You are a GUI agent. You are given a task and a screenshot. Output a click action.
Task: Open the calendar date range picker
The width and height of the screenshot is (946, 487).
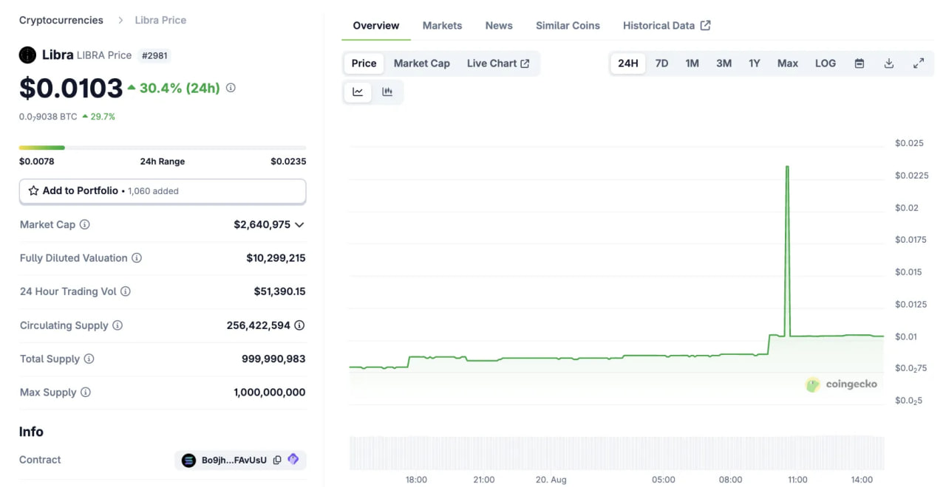point(859,63)
